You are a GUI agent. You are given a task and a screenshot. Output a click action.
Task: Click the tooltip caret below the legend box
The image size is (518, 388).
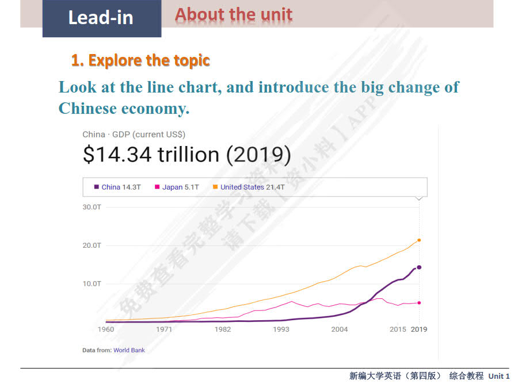pyautogui.click(x=419, y=198)
